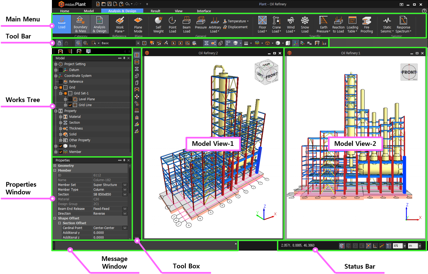This screenshot has height=274, width=428.
Task: Open the Interface ribbon tab
Action: [x=204, y=11]
